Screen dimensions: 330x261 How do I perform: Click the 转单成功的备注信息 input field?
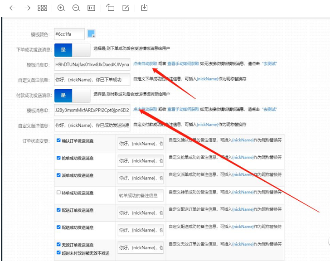pyautogui.click(x=140, y=196)
